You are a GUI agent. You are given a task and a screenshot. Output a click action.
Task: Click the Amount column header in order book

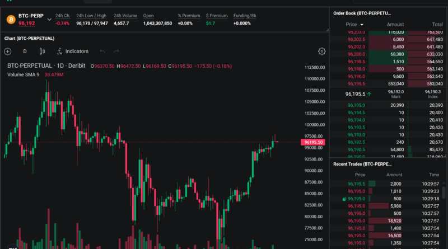tap(395, 25)
